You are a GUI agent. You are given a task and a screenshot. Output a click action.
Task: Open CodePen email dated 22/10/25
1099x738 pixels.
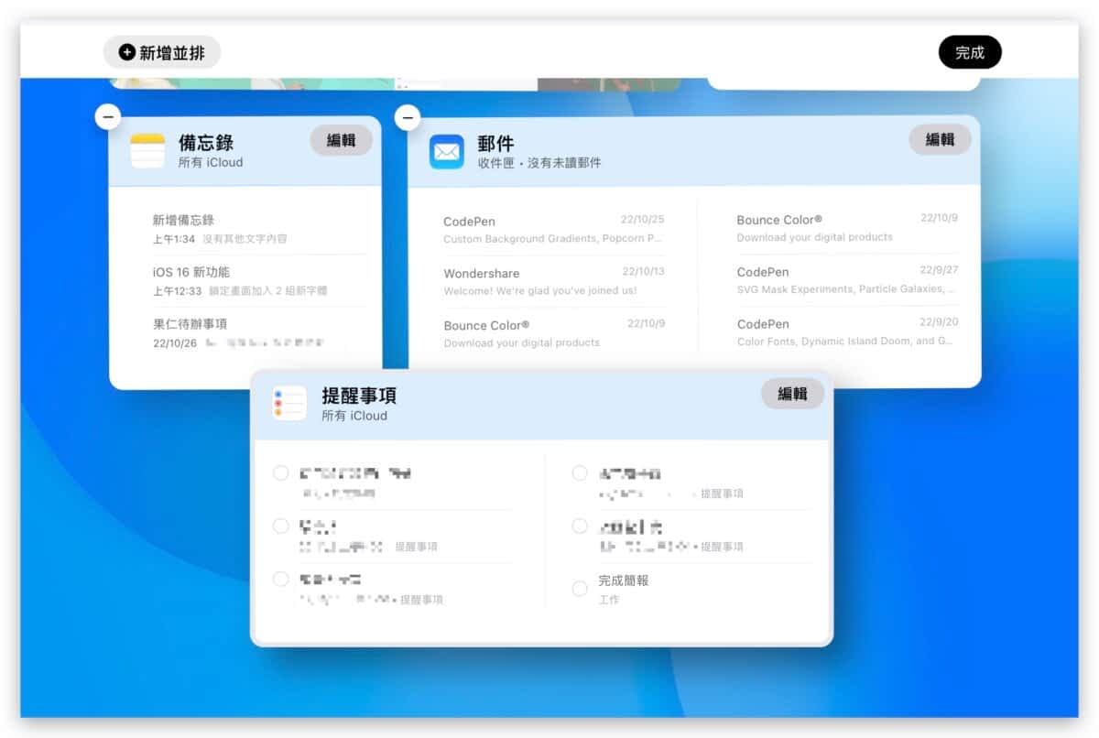pyautogui.click(x=552, y=229)
